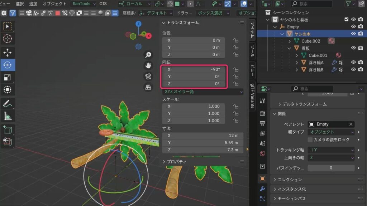
Task: Toggle visibility eye for ヤシの木
Action: [x=353, y=34]
